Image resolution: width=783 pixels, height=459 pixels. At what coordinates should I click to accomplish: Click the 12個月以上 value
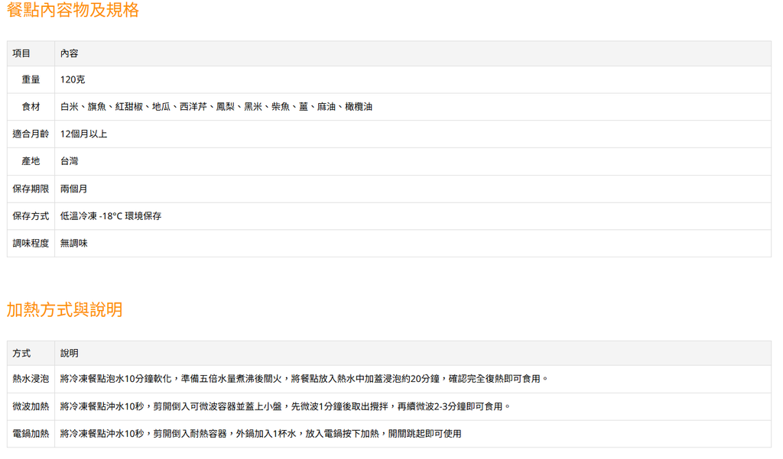coord(83,134)
